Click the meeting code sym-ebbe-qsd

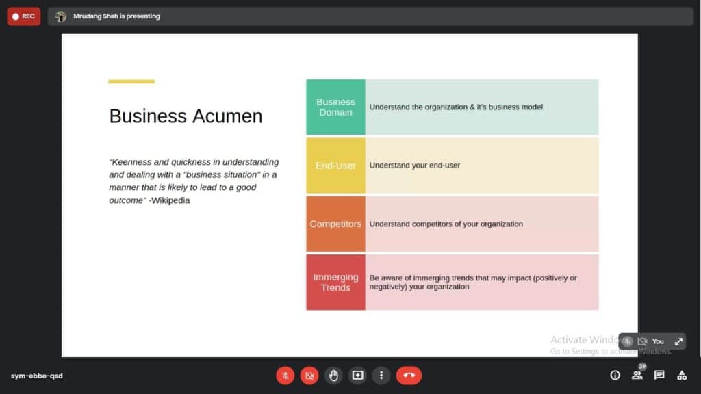pyautogui.click(x=36, y=376)
